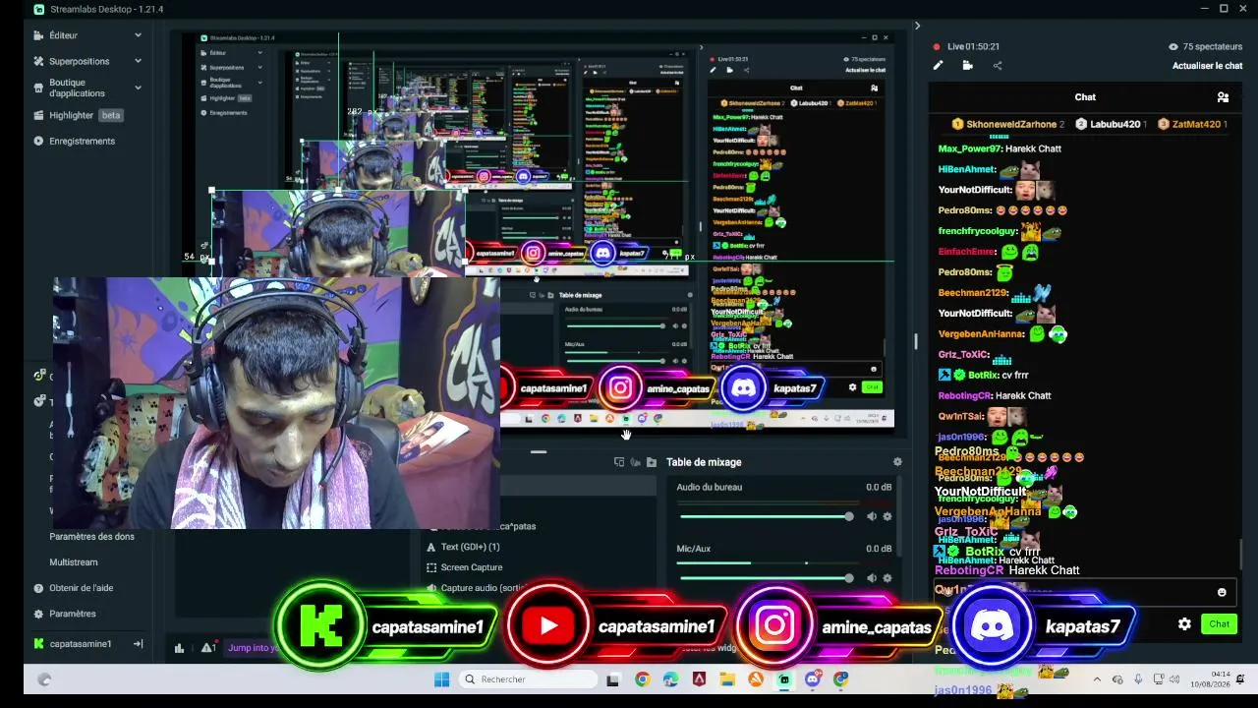Screen dimensions: 1258x708
Task: Open the Éditeur section in sidebar
Action: pos(63,35)
